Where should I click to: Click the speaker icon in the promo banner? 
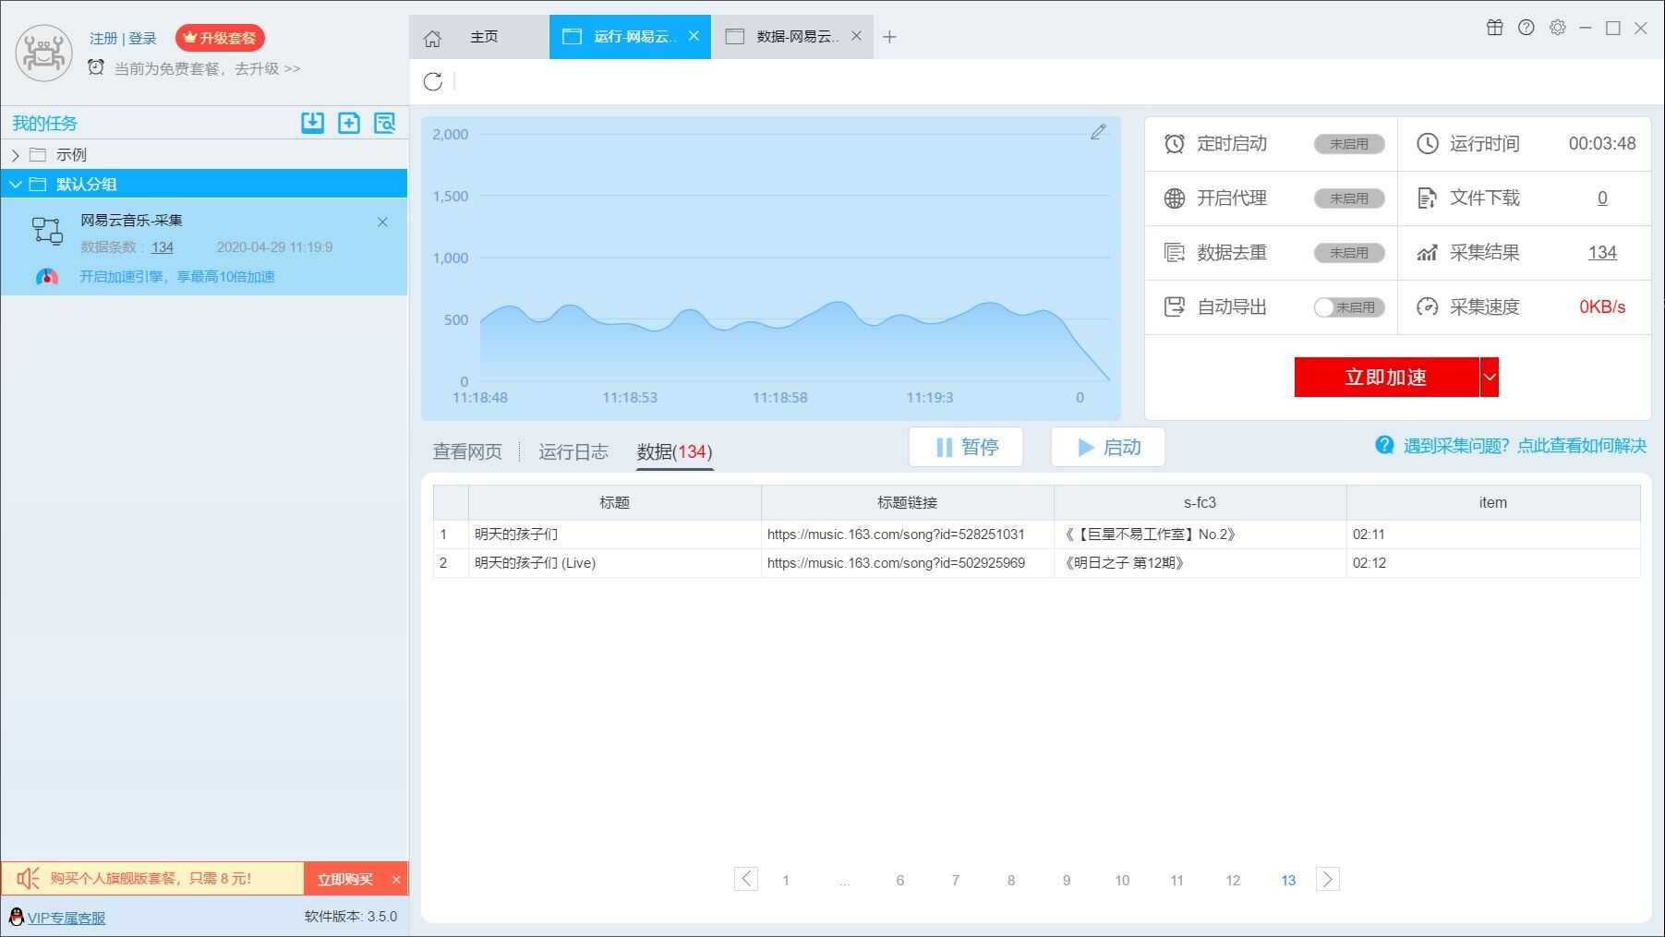tap(28, 879)
